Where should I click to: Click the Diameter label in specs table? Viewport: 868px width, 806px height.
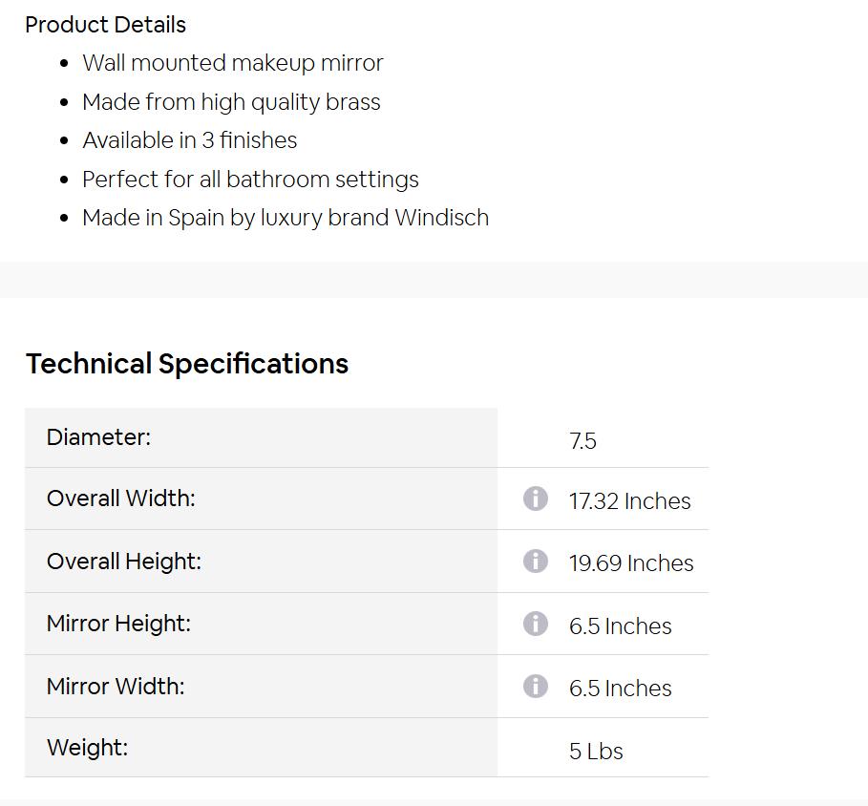coord(98,437)
